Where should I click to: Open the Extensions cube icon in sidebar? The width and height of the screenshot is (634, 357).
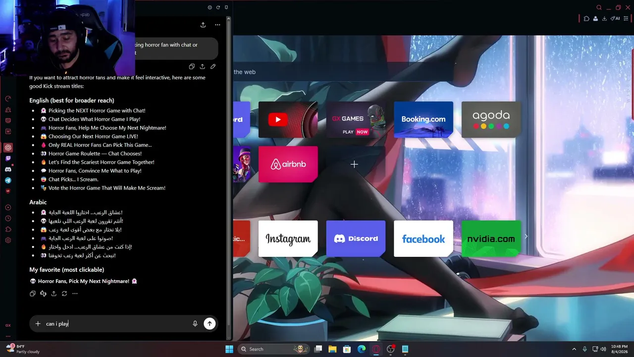point(8,230)
